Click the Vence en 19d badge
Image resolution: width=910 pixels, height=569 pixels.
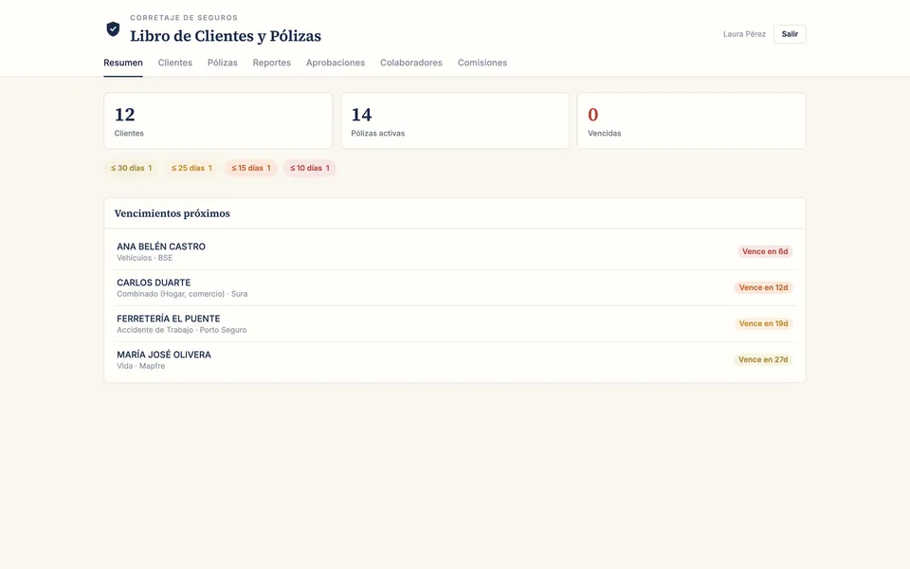[763, 323]
